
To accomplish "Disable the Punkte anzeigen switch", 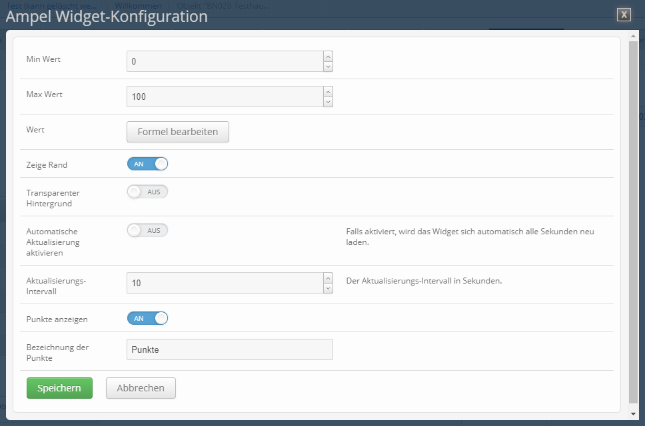I will (147, 318).
